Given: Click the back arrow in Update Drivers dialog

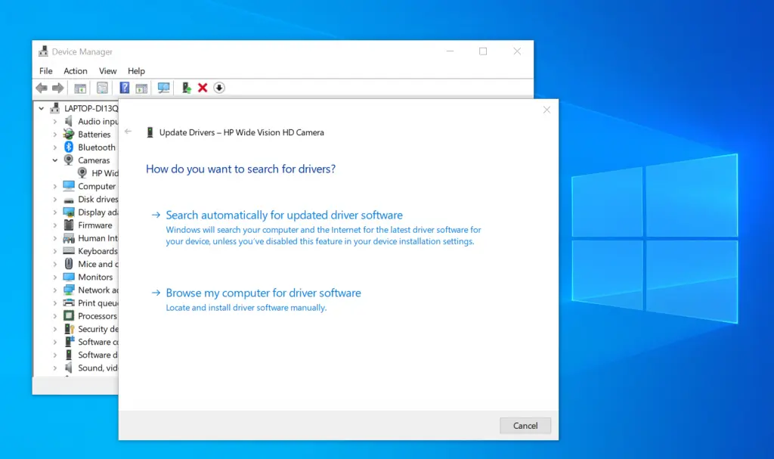Looking at the screenshot, I should coord(128,132).
